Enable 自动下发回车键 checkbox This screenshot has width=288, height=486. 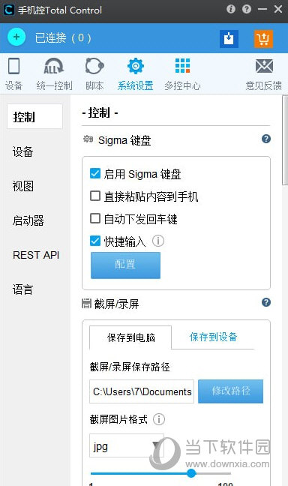click(95, 218)
